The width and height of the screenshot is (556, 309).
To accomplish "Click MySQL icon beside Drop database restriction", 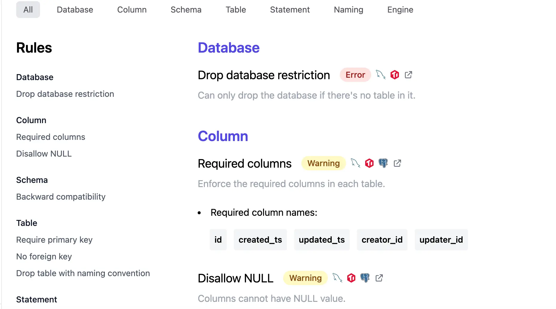I will tap(380, 75).
